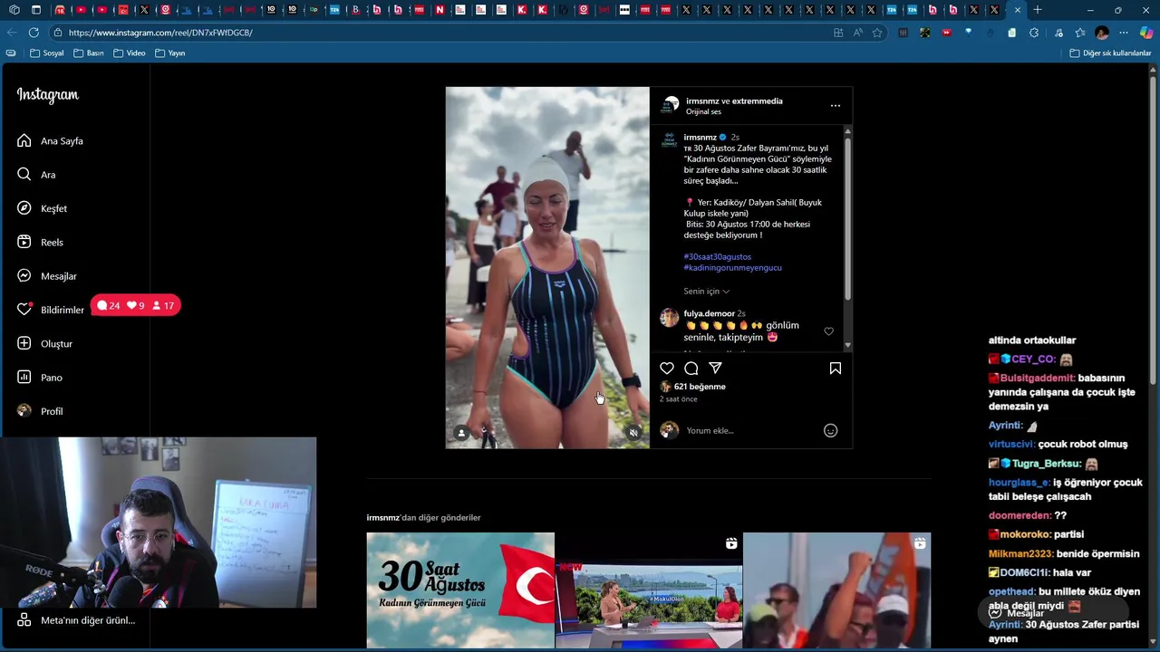This screenshot has height=652, width=1160.
Task: Open the favorites list icon
Action: [1079, 33]
